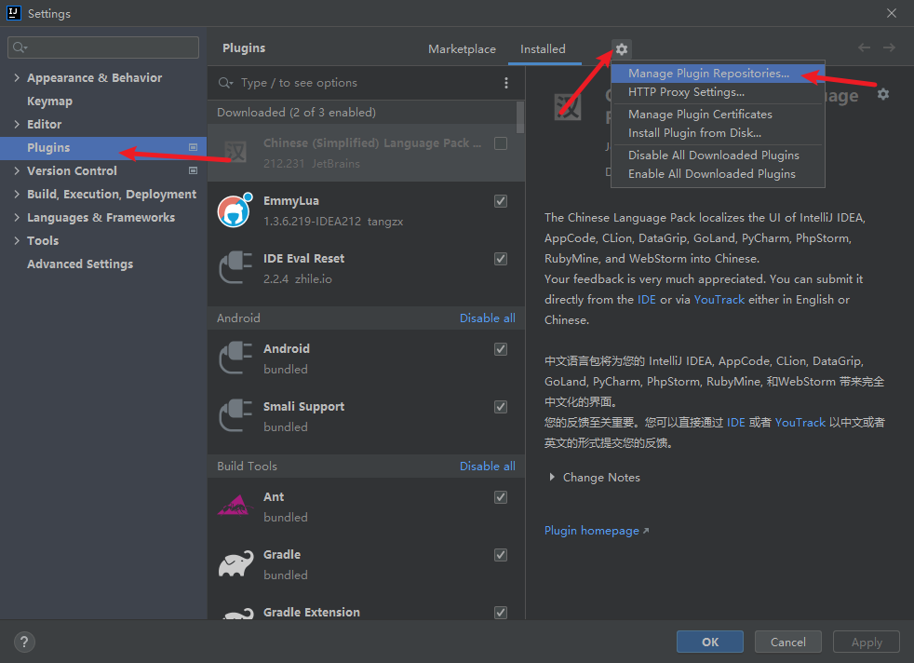
Task: Click the Smali Support plugin icon
Action: tap(235, 415)
